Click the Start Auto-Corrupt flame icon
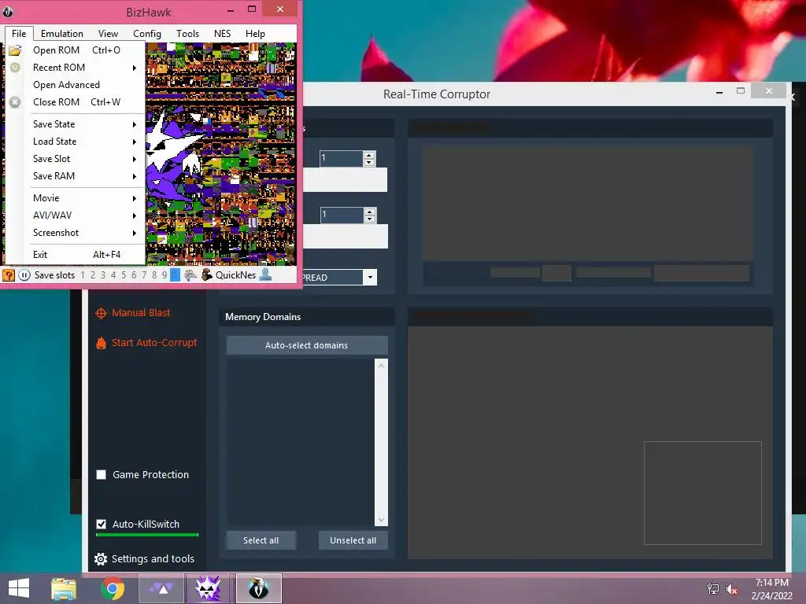806x604 pixels. [101, 343]
